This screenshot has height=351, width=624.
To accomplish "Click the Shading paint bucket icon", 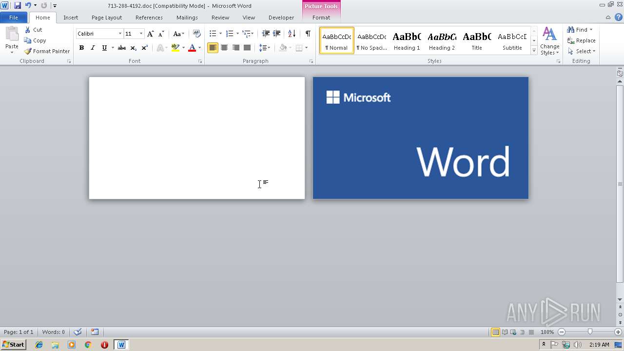I will point(283,48).
